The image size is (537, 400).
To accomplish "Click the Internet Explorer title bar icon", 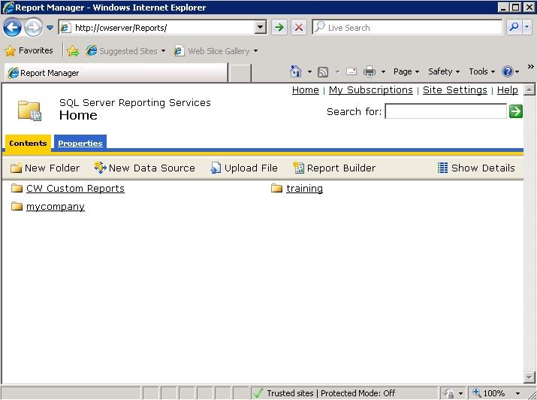I will click(x=8, y=8).
